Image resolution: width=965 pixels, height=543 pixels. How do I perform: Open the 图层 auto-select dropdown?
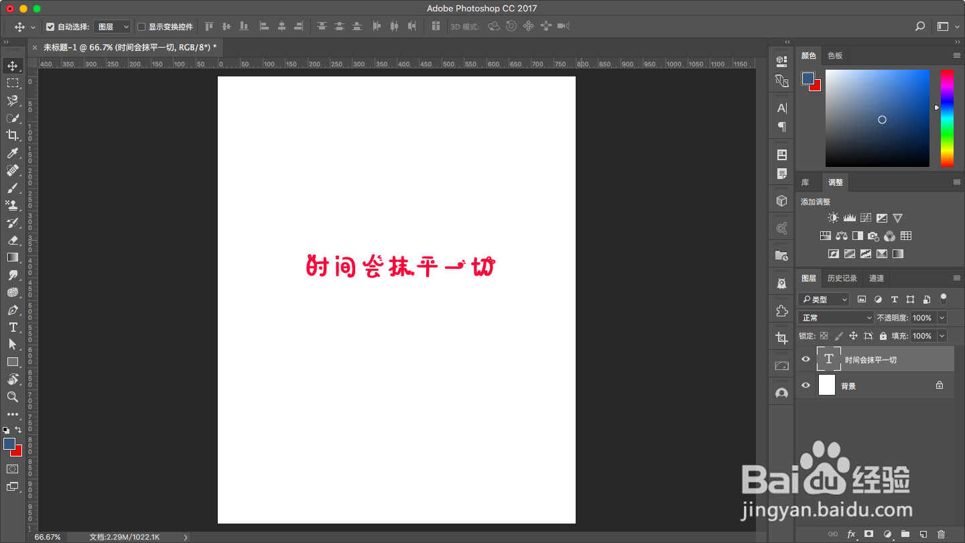[x=113, y=27]
